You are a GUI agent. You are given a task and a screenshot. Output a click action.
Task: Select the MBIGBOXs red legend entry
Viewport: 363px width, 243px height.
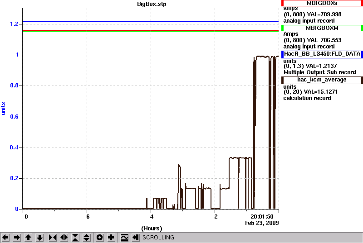pyautogui.click(x=322, y=3)
